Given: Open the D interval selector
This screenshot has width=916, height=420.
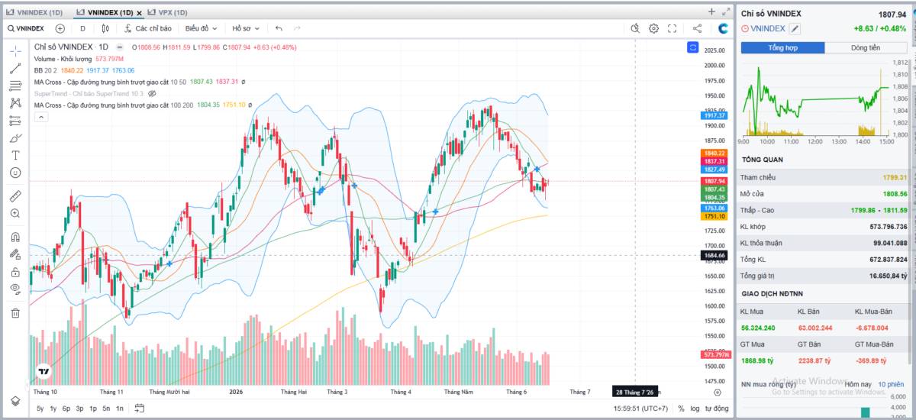Looking at the screenshot, I should [x=82, y=28].
